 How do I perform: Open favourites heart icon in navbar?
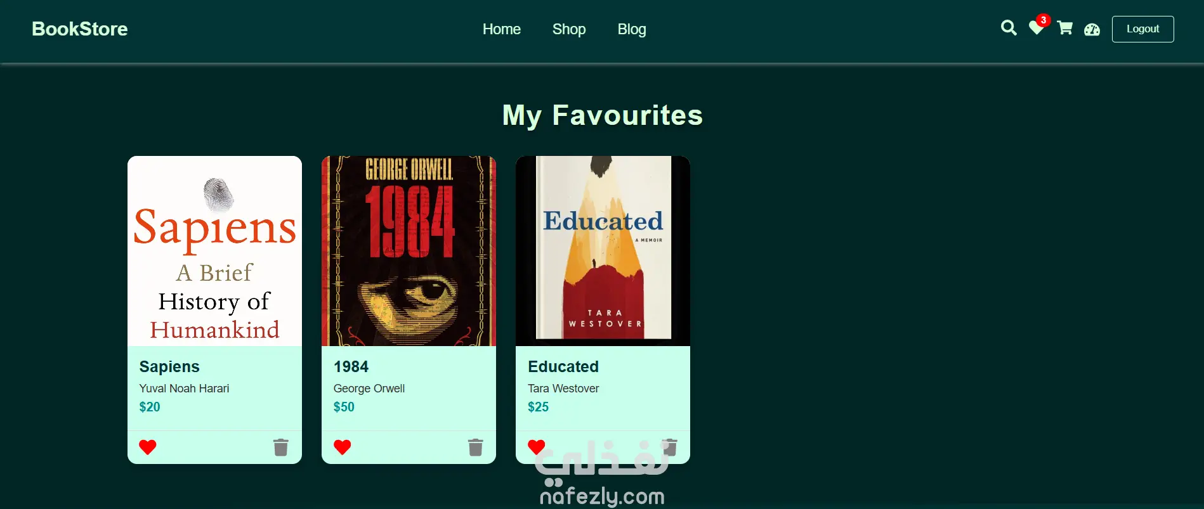click(1036, 29)
